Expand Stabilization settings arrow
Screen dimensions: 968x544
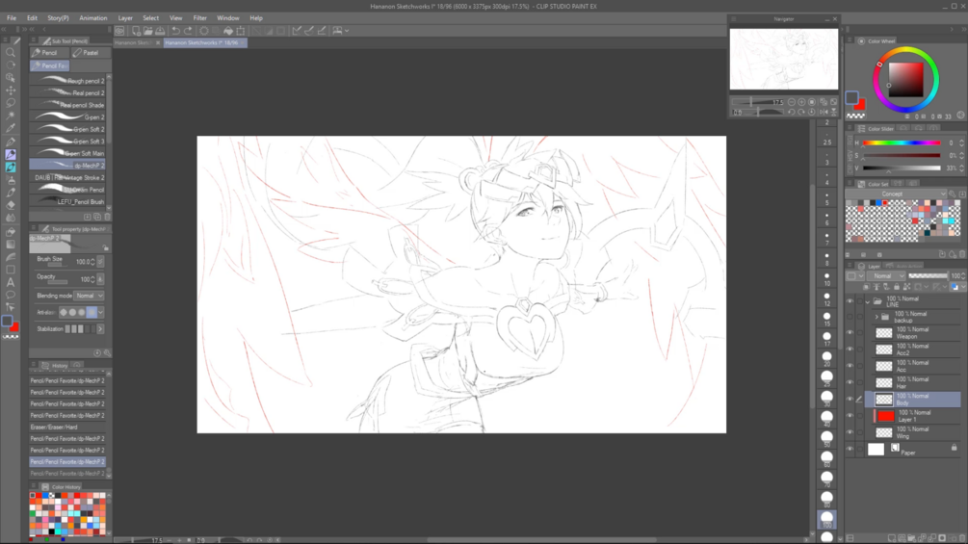(x=100, y=329)
